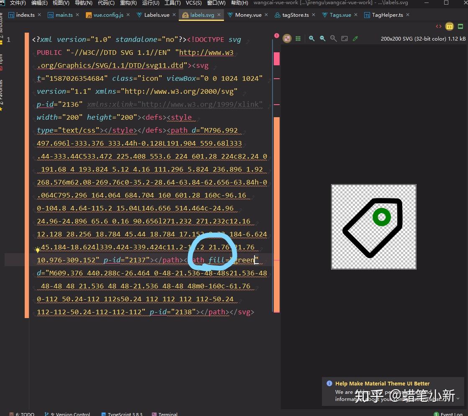This screenshot has height=416, width=468.
Task: Close the labels.svg tab
Action: [x=219, y=15]
